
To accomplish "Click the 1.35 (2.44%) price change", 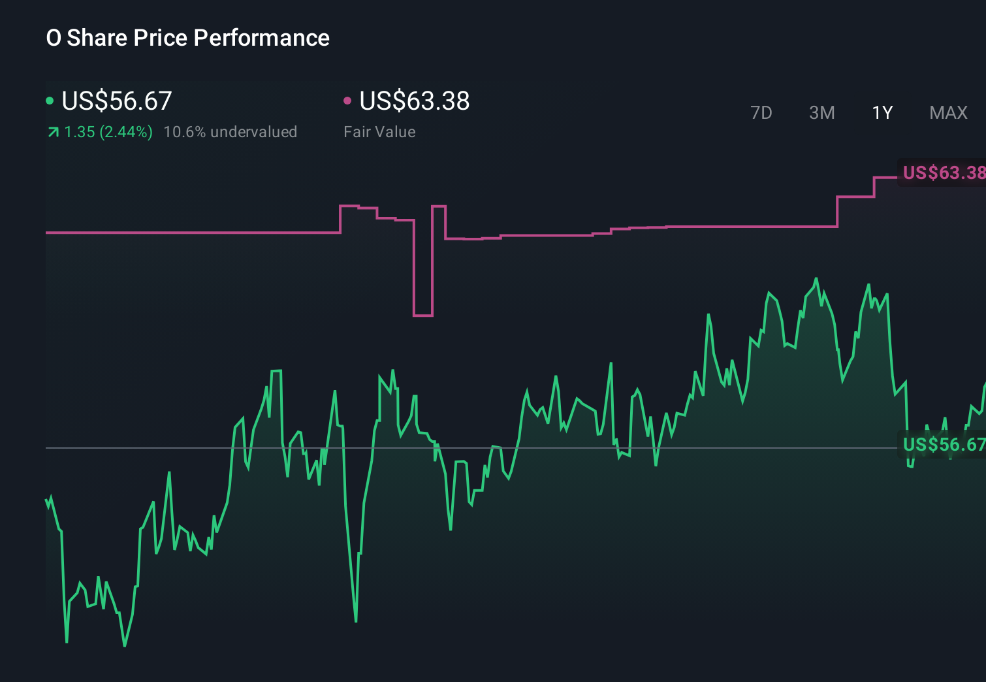I will (x=108, y=132).
